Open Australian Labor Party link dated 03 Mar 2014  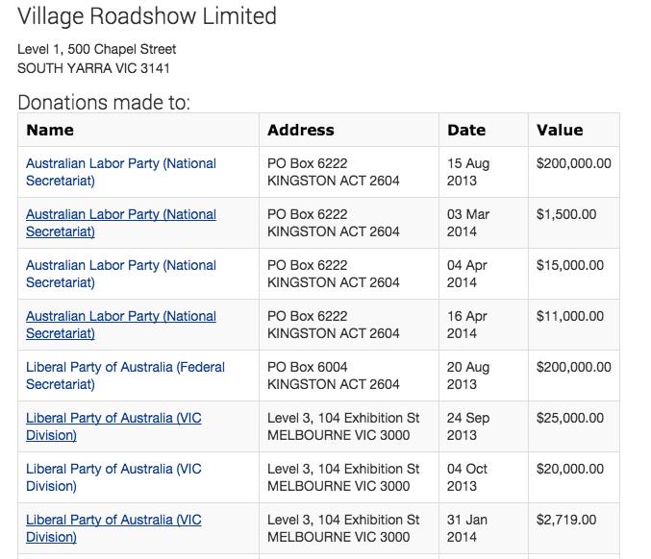(x=121, y=223)
